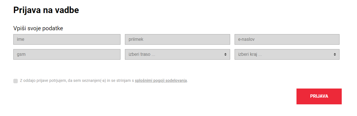Place cursor in the surname box
The width and height of the screenshot is (357, 116).
click(x=177, y=39)
